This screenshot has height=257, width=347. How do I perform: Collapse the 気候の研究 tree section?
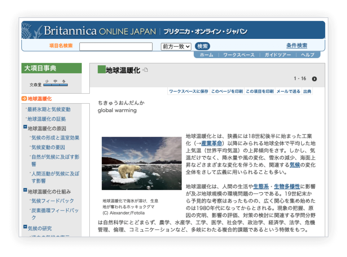click(x=25, y=227)
